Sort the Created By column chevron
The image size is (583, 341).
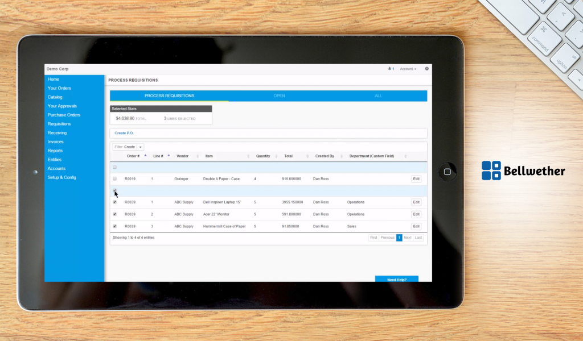pyautogui.click(x=343, y=156)
